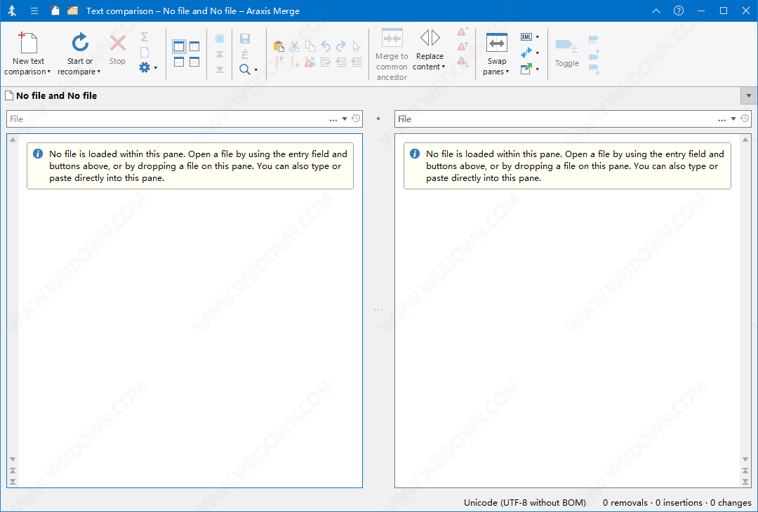Click the jump to last change icon
This screenshot has height=512, width=758.
[220, 69]
